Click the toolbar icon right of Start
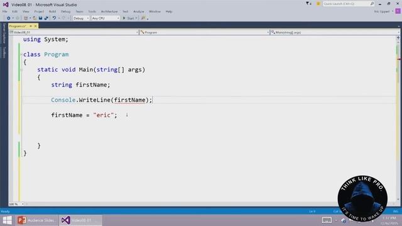This screenshot has width=402, height=226. (143, 18)
